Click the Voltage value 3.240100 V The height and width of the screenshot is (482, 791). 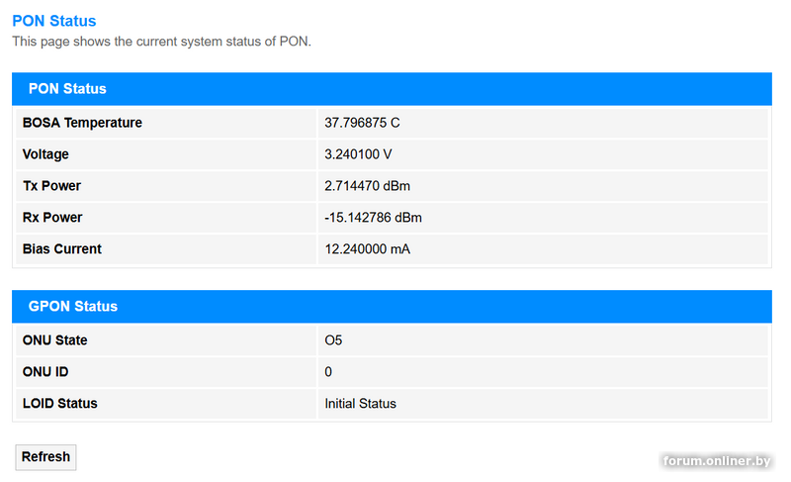[358, 154]
